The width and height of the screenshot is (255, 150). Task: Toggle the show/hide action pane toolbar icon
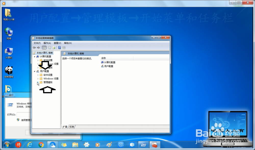point(64,48)
